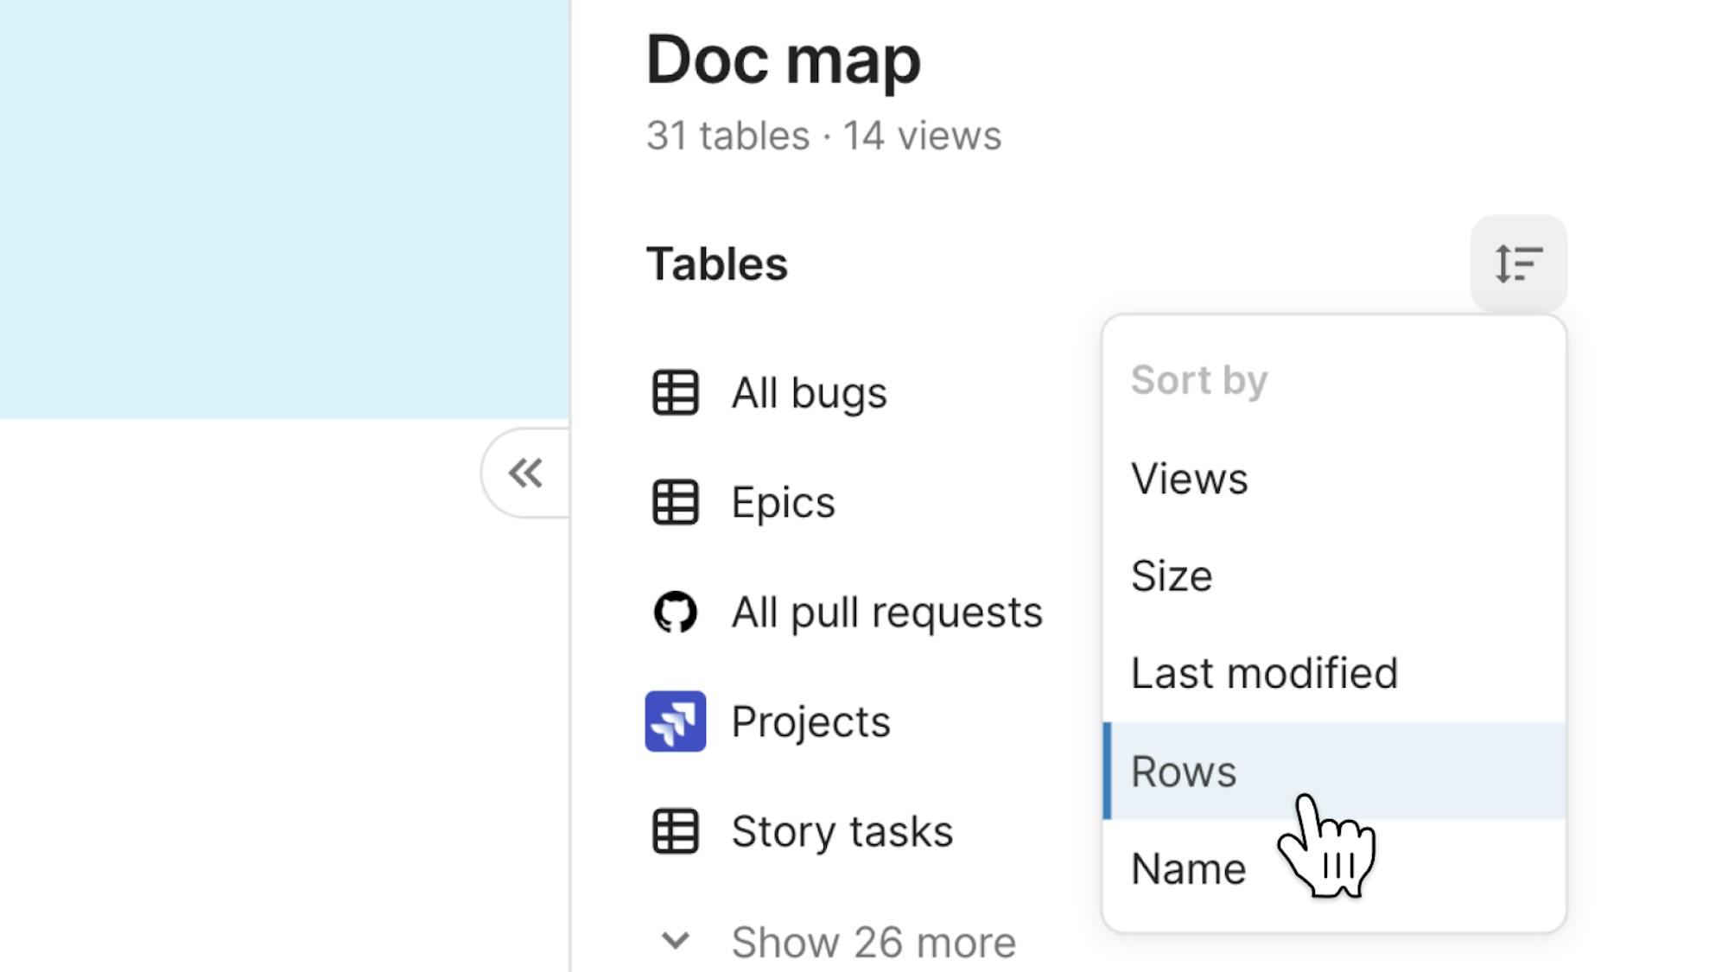This screenshot has height=972, width=1728.
Task: Expand list via Show 26 more
Action: (873, 942)
